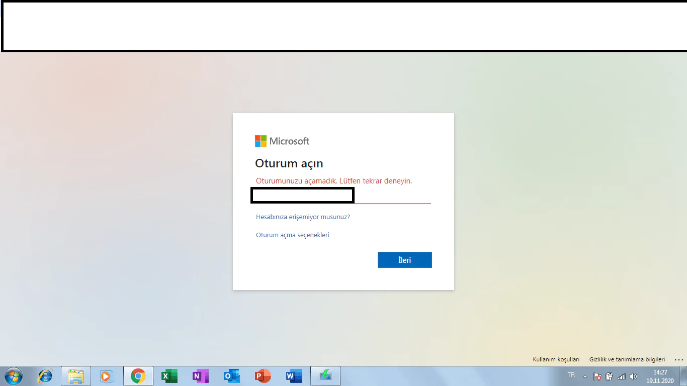Launch OneNote from the taskbar
The image size is (687, 386).
[200, 376]
